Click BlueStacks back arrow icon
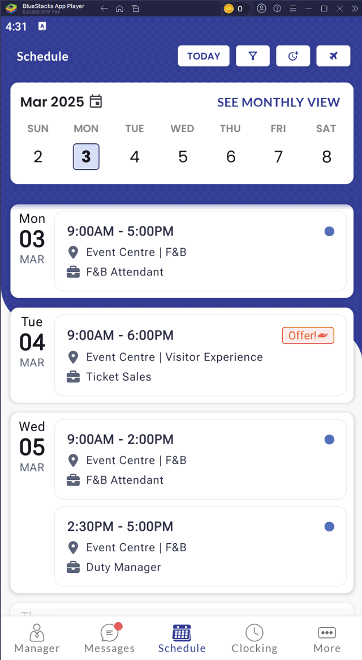Image resolution: width=362 pixels, height=660 pixels. tap(104, 8)
